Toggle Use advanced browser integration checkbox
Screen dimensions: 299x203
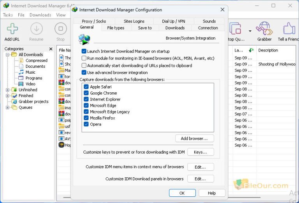pyautogui.click(x=84, y=72)
